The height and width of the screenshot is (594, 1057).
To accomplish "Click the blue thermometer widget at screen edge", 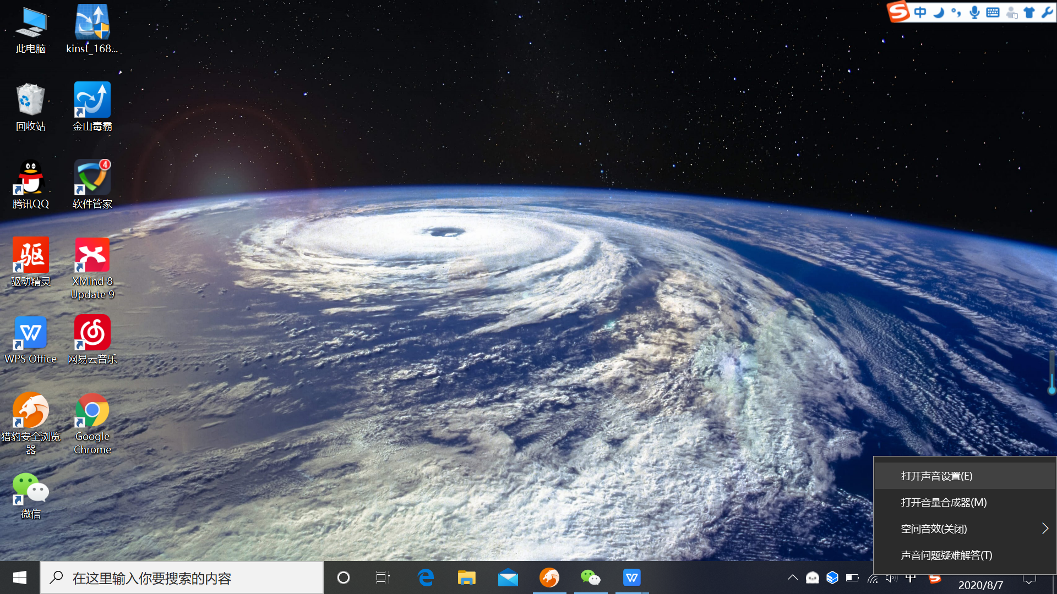I will tap(1051, 373).
